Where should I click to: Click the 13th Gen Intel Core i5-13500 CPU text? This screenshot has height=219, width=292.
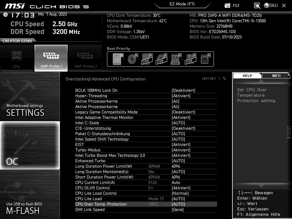point(228,21)
